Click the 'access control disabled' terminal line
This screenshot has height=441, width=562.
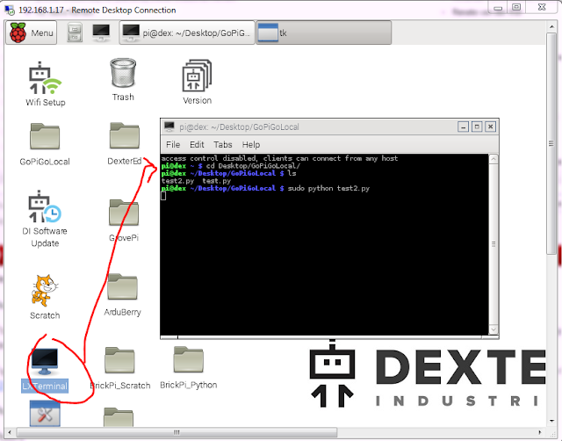(x=279, y=158)
